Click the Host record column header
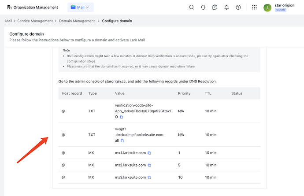Viewport: 304px width, 196px height. coord(72,93)
